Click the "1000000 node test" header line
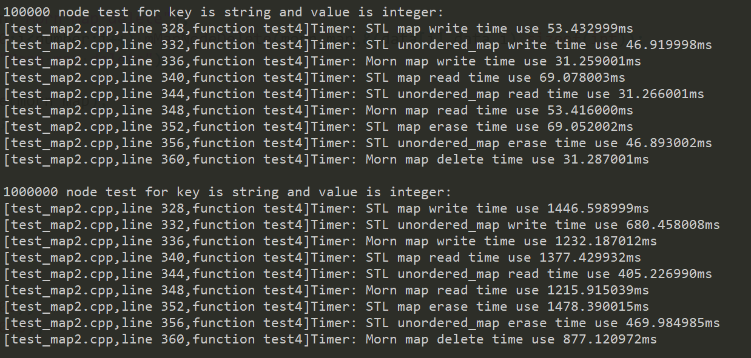 click(227, 192)
